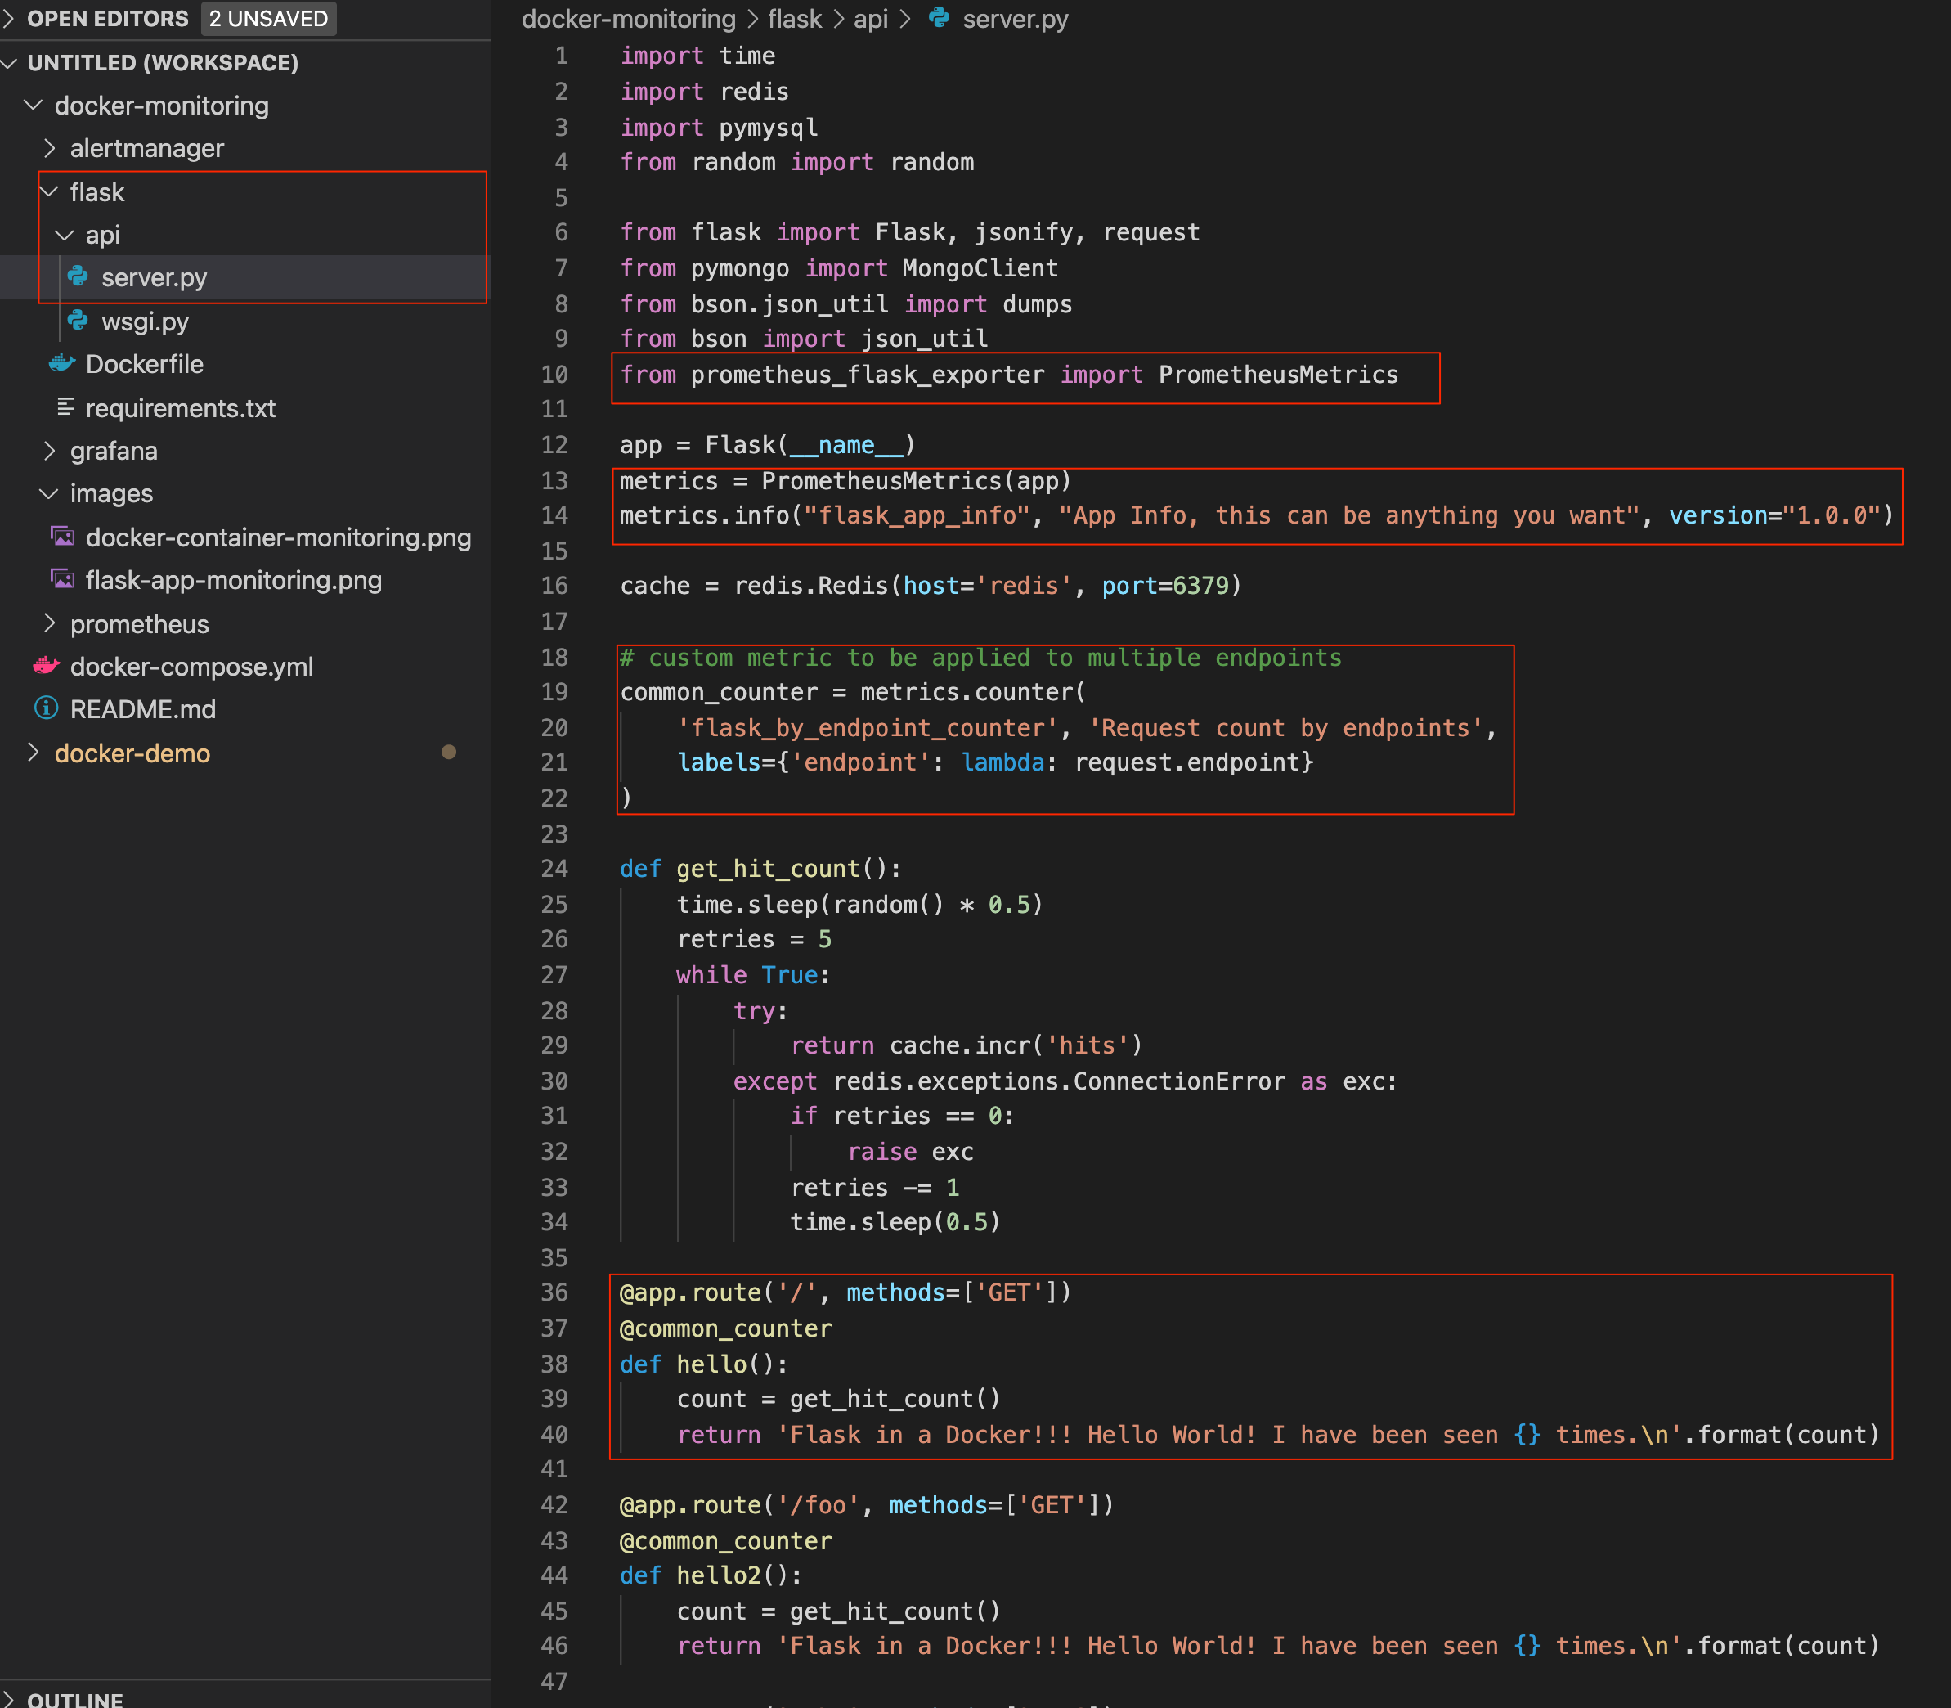The image size is (1951, 1708).
Task: Click the Python icon beside wsgi.py
Action: point(78,321)
